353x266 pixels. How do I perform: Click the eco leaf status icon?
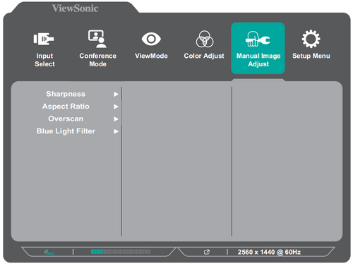pos(49,253)
